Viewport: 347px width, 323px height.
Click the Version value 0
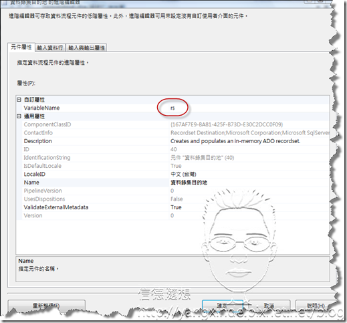pos(172,215)
